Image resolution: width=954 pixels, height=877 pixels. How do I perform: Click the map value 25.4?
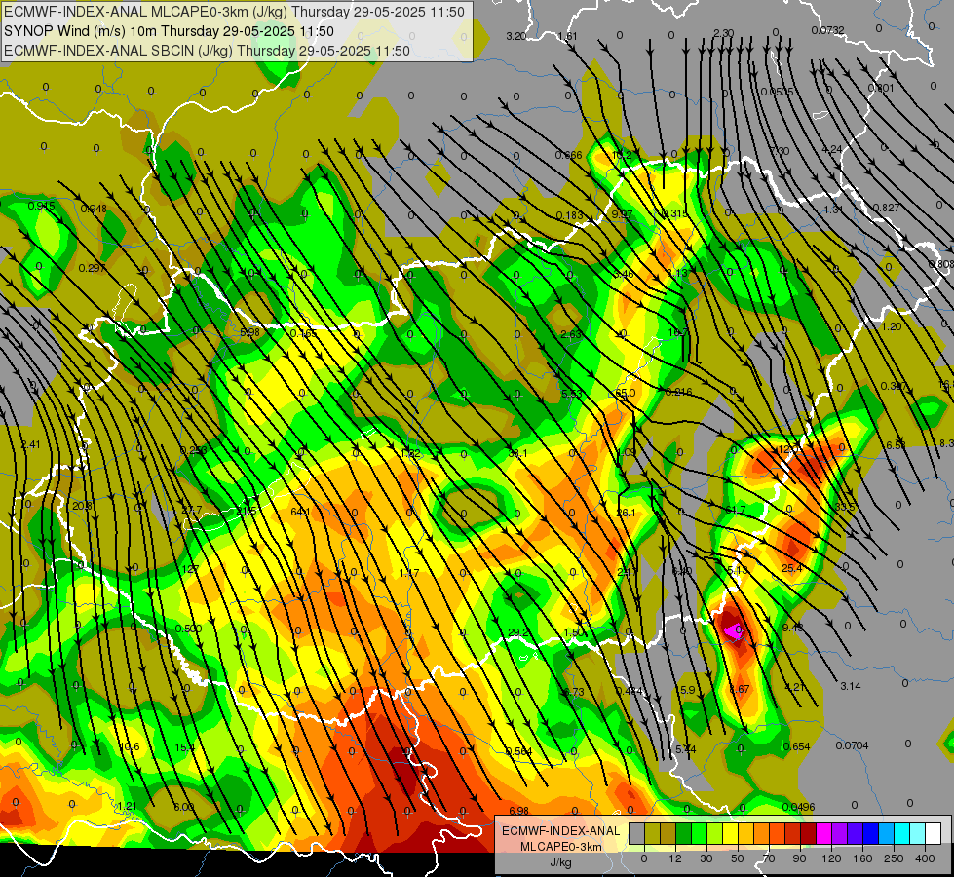[791, 568]
